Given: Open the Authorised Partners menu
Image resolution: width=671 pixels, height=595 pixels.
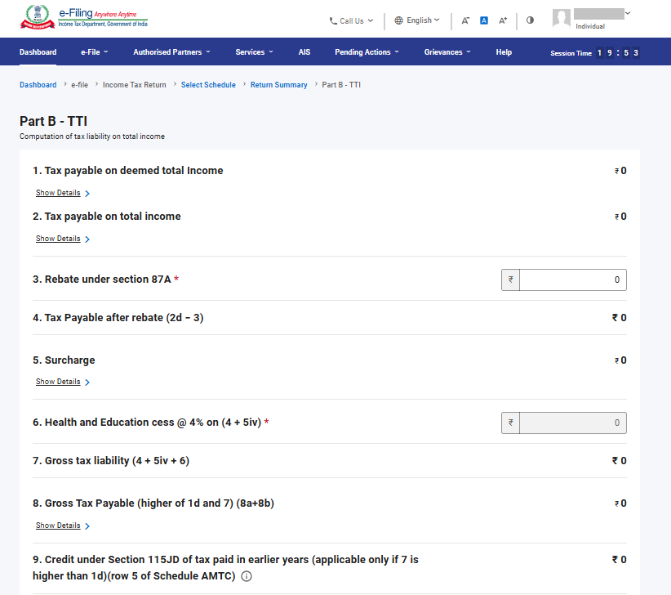Looking at the screenshot, I should 171,51.
